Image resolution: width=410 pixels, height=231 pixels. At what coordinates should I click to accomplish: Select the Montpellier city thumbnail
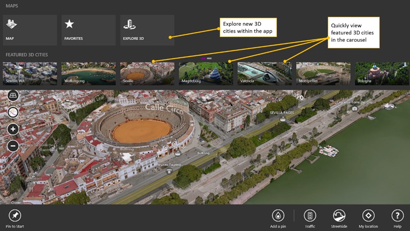pos(323,74)
